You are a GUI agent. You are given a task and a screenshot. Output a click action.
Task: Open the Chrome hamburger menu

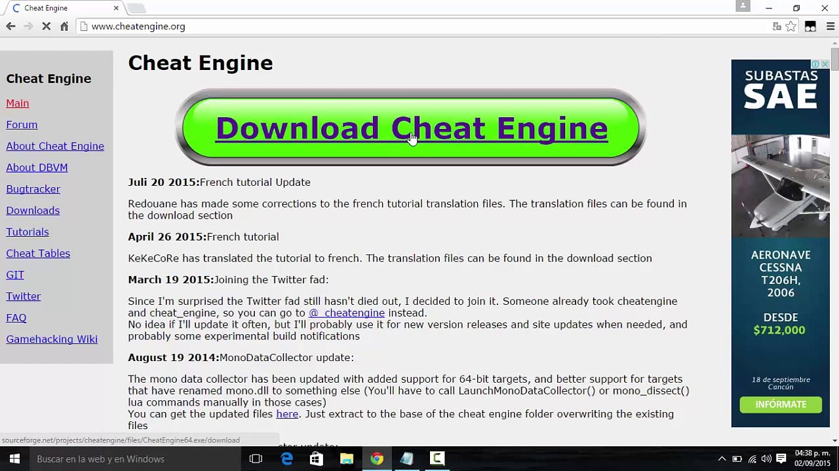point(830,26)
